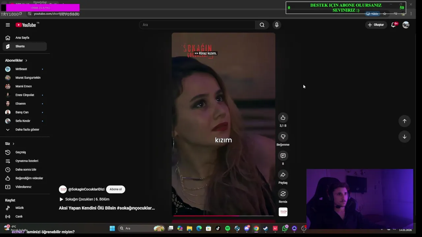Screen dimensions: 422x237
Task: Dislike the Short via the Beğenme thumbs-down icon
Action: pyautogui.click(x=283, y=137)
